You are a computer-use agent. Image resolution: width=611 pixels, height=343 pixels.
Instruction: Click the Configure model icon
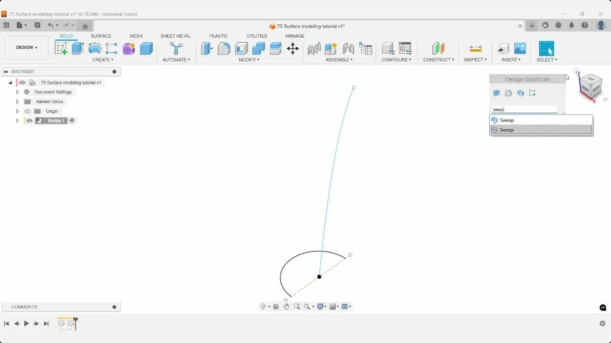tap(388, 49)
